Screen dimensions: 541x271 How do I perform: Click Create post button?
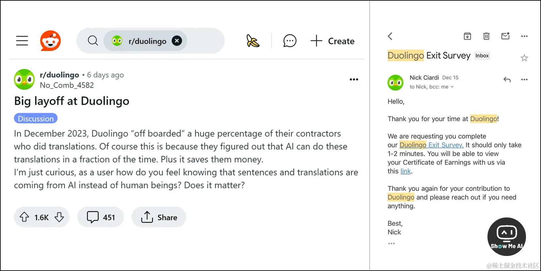332,41
